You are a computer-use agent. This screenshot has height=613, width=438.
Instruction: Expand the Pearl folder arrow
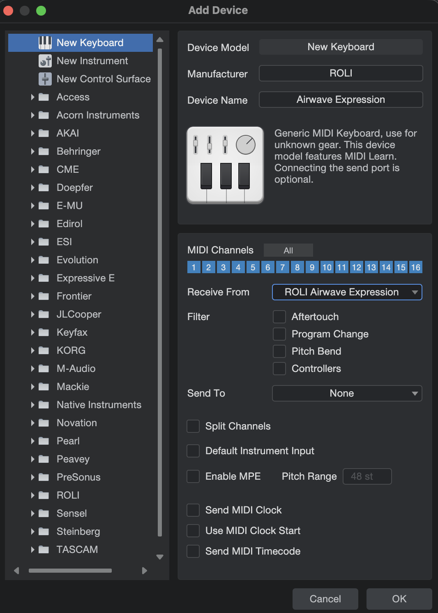click(x=32, y=441)
